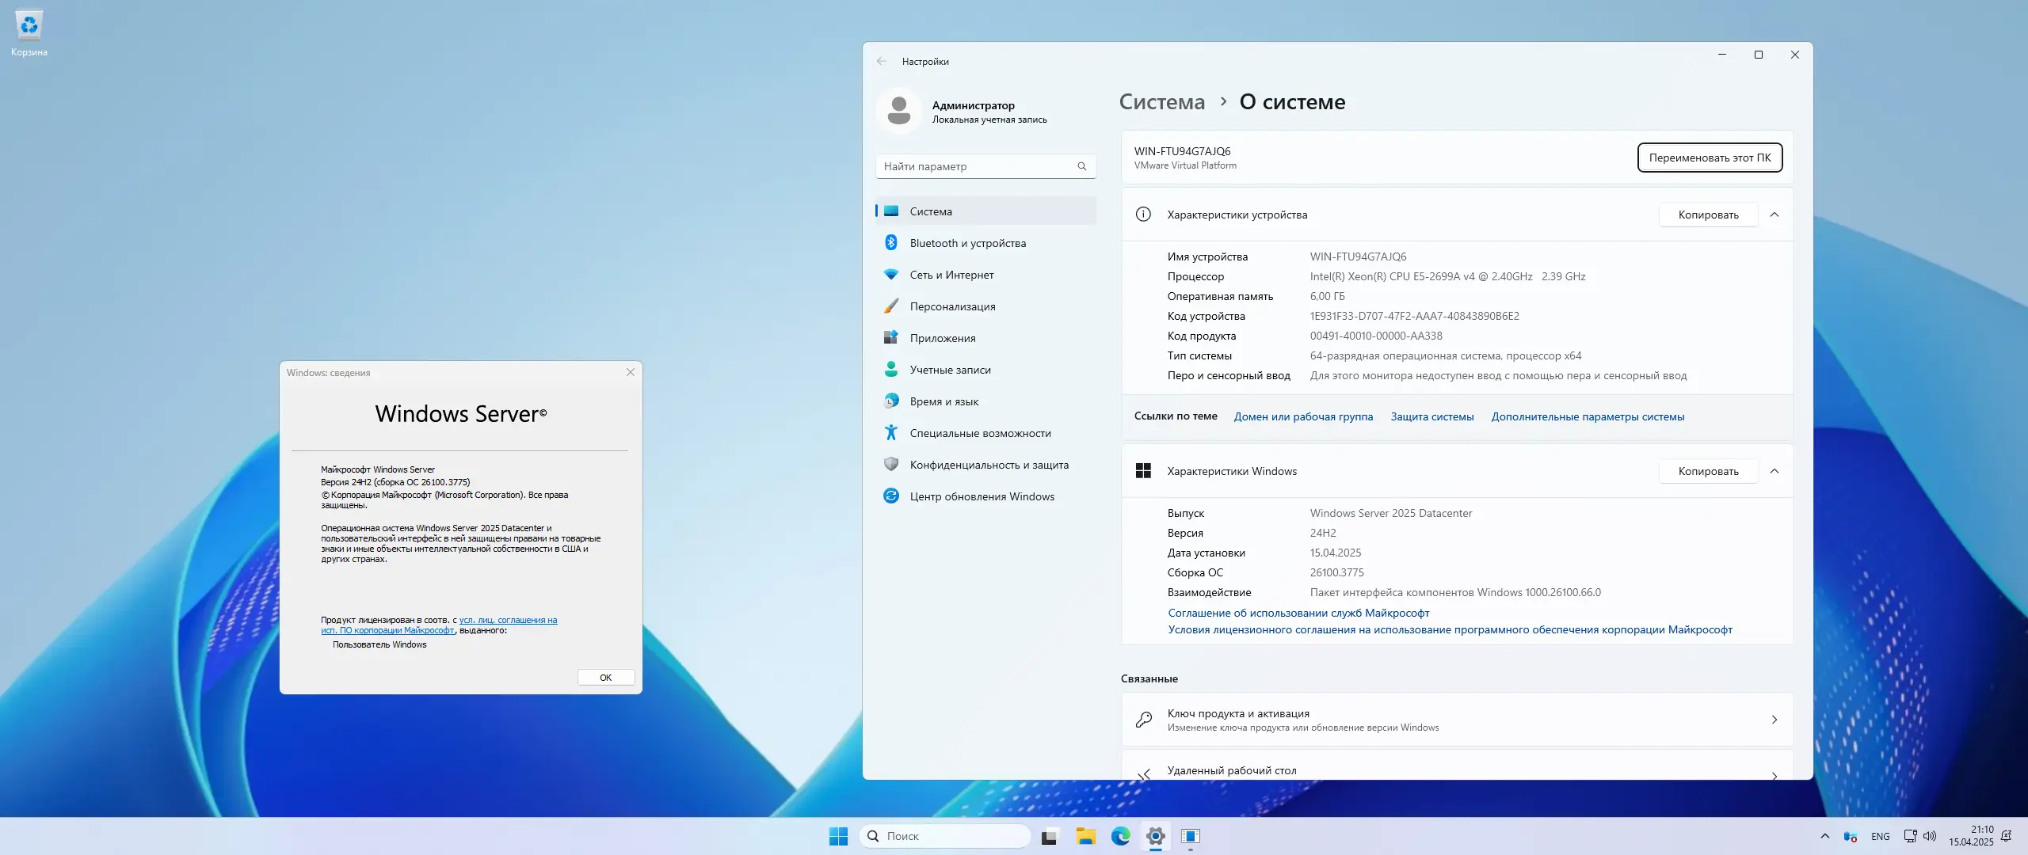Collapse the Характеристики Windows section
Viewport: 2028px width, 855px height.
click(1776, 470)
